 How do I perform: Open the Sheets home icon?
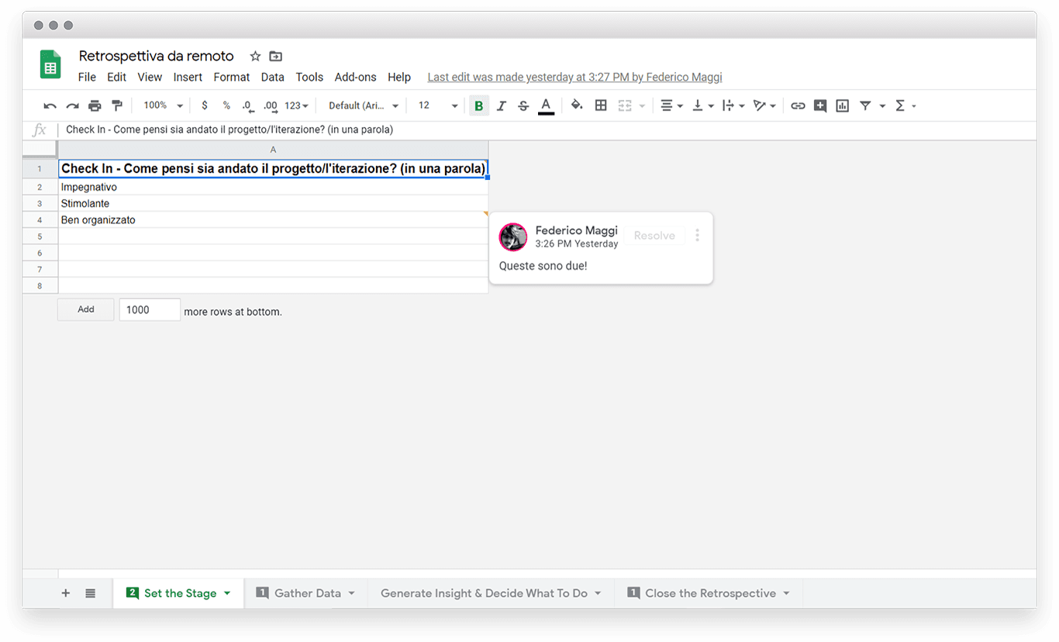51,64
